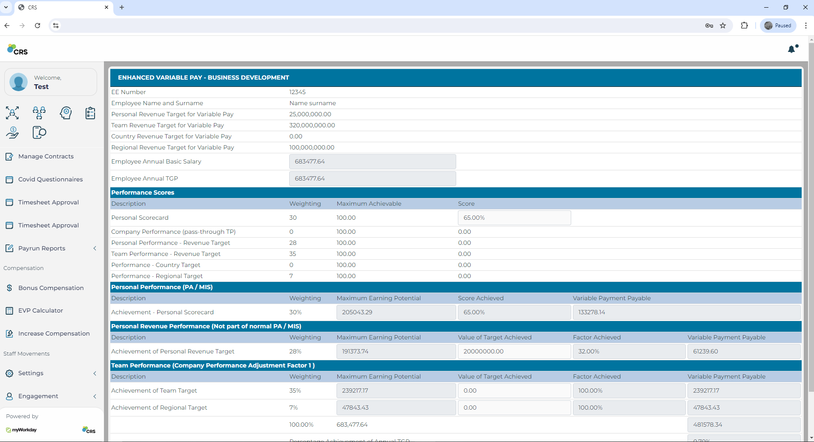Image resolution: width=814 pixels, height=442 pixels.
Task: Open the hand with dollar coin icon
Action: tap(12, 132)
